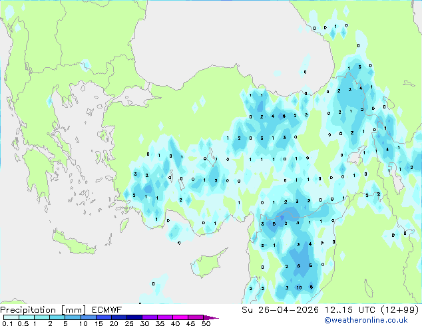Click the 10–15 mm legend color swatch

click(88, 317)
